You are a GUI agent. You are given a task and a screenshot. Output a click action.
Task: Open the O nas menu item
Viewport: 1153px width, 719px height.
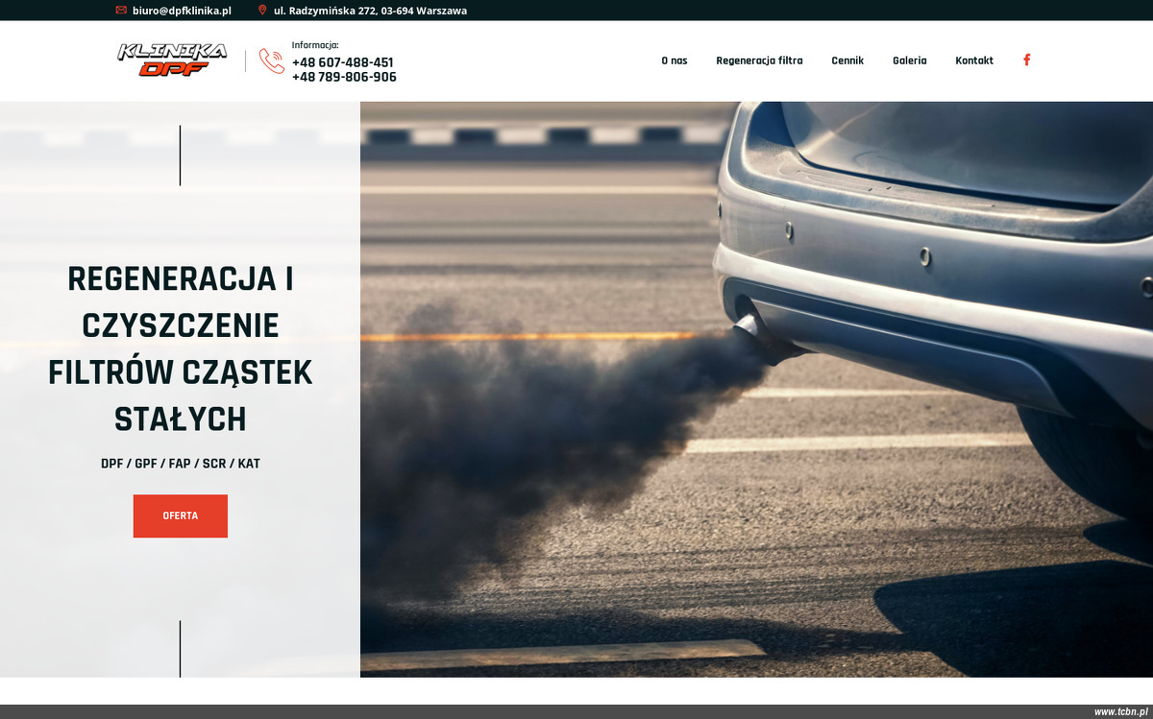coord(675,60)
